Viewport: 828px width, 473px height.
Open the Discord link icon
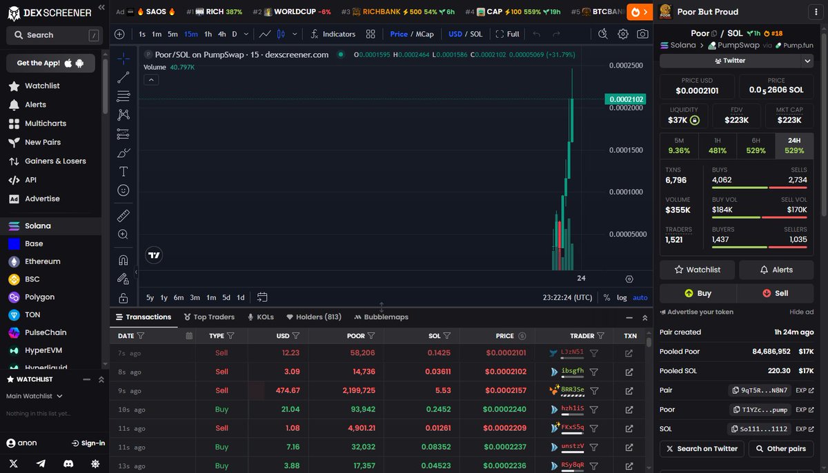point(68,463)
